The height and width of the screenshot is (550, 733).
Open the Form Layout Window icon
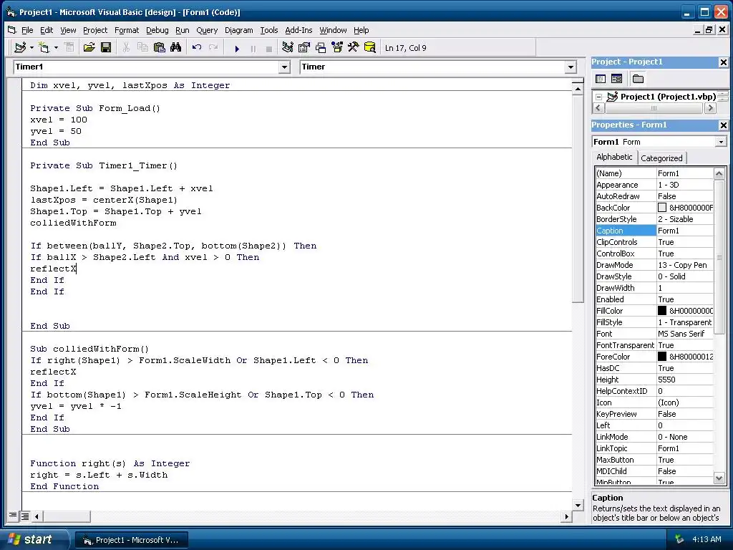[x=320, y=47]
